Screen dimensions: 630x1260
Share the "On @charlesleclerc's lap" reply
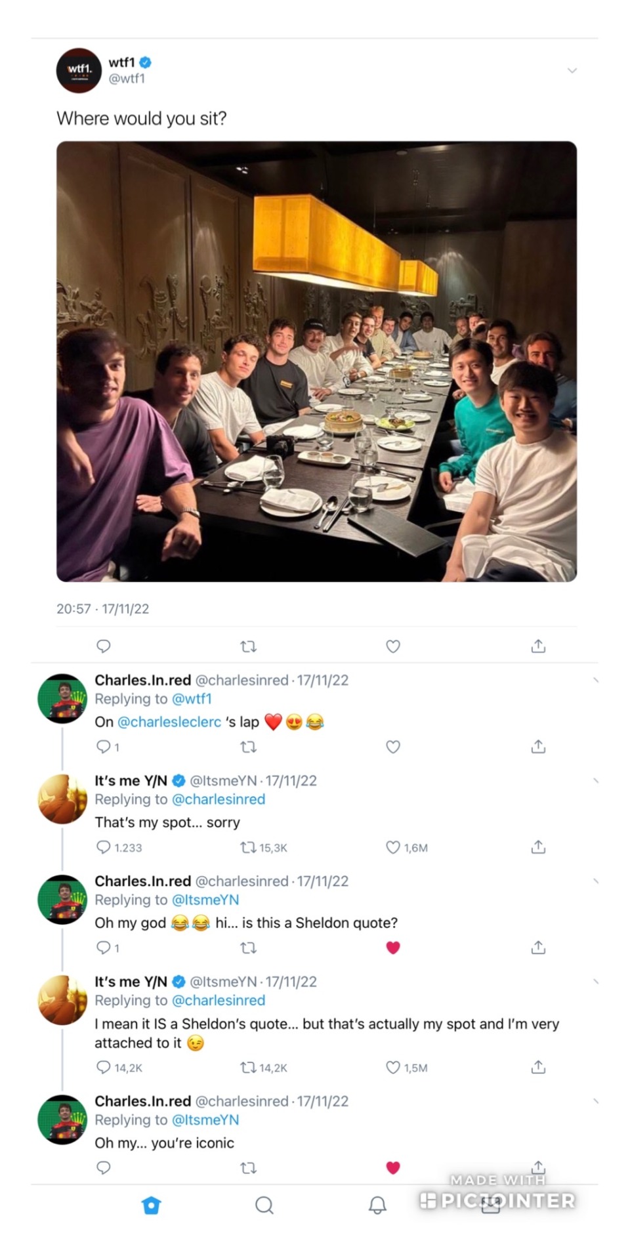(x=538, y=747)
